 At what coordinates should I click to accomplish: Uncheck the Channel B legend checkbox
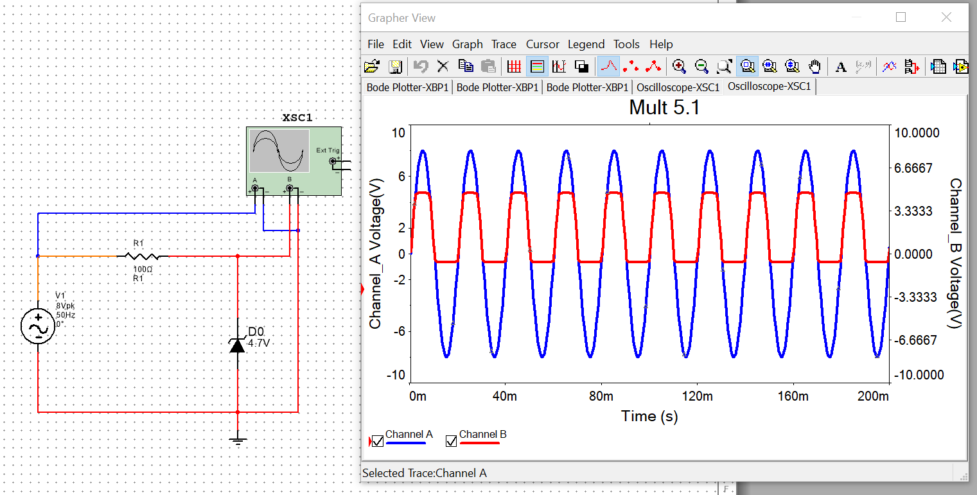[x=451, y=441]
